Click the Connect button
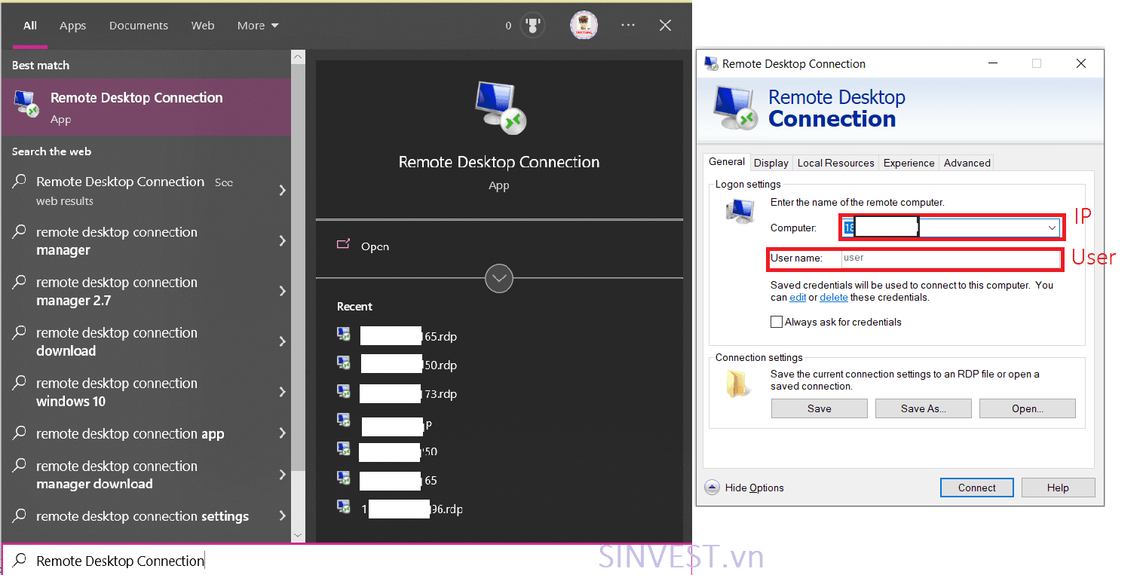The width and height of the screenshot is (1146, 584). tap(977, 488)
